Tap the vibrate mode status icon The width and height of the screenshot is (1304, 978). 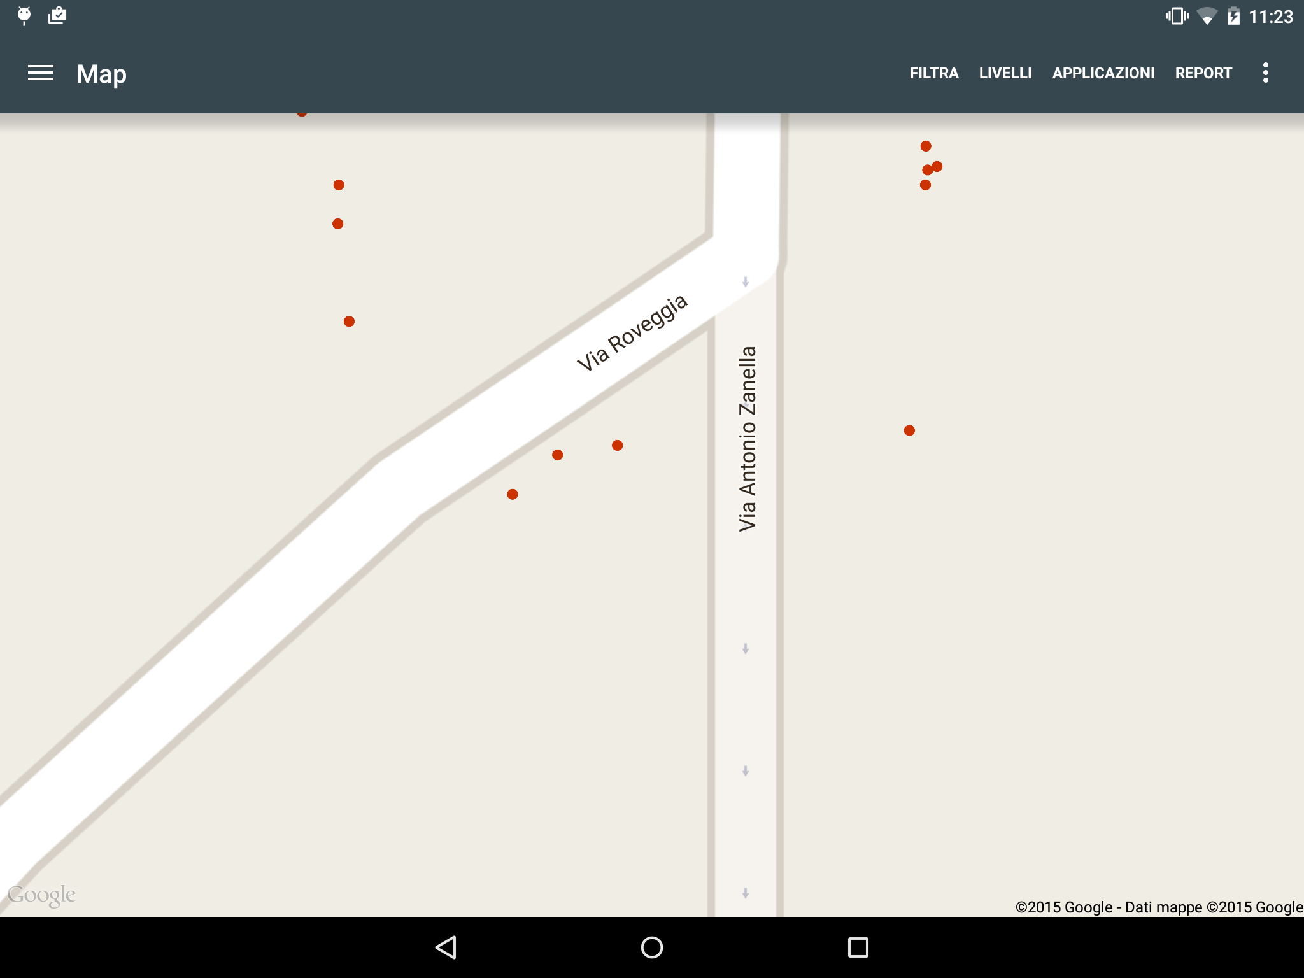1177,16
